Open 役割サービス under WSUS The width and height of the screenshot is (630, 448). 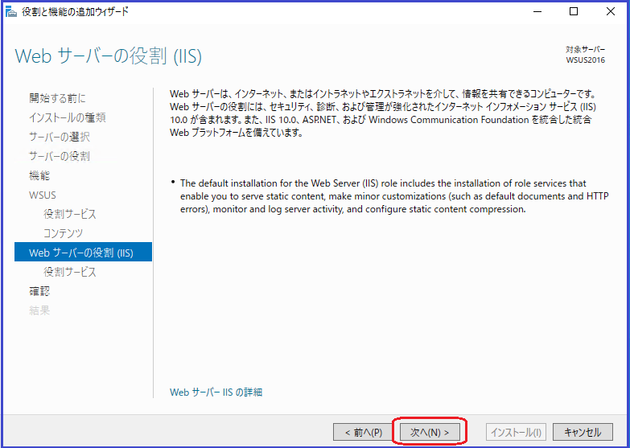point(70,214)
